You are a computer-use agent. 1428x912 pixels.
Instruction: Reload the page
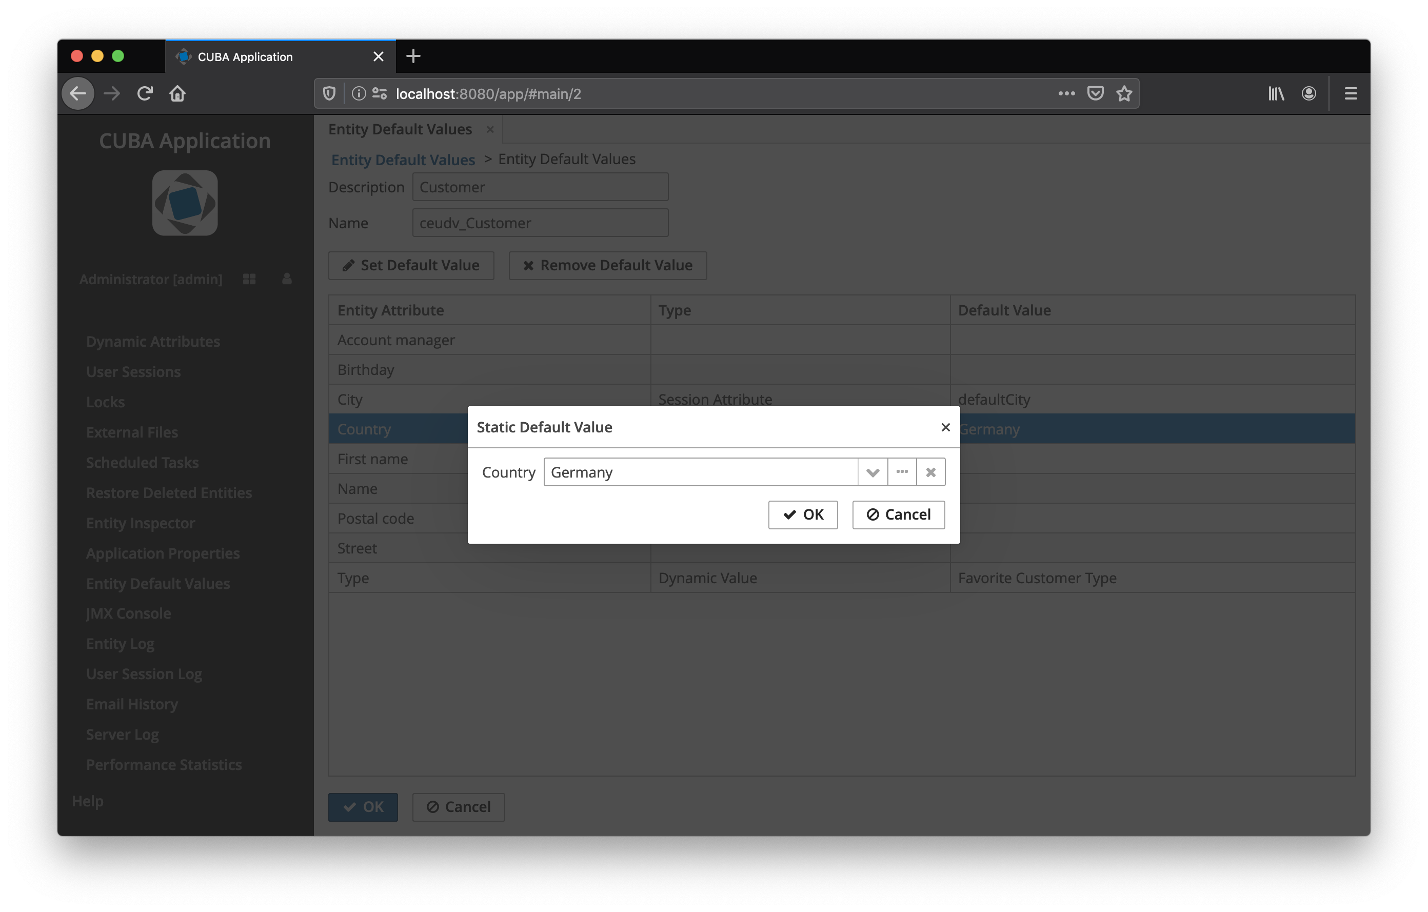tap(145, 93)
